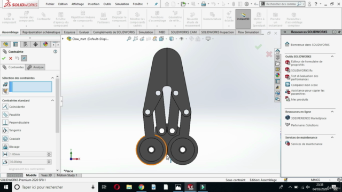This screenshot has height=192, width=342.
Task: Collapse Services de maintenance section
Action: click(332, 138)
